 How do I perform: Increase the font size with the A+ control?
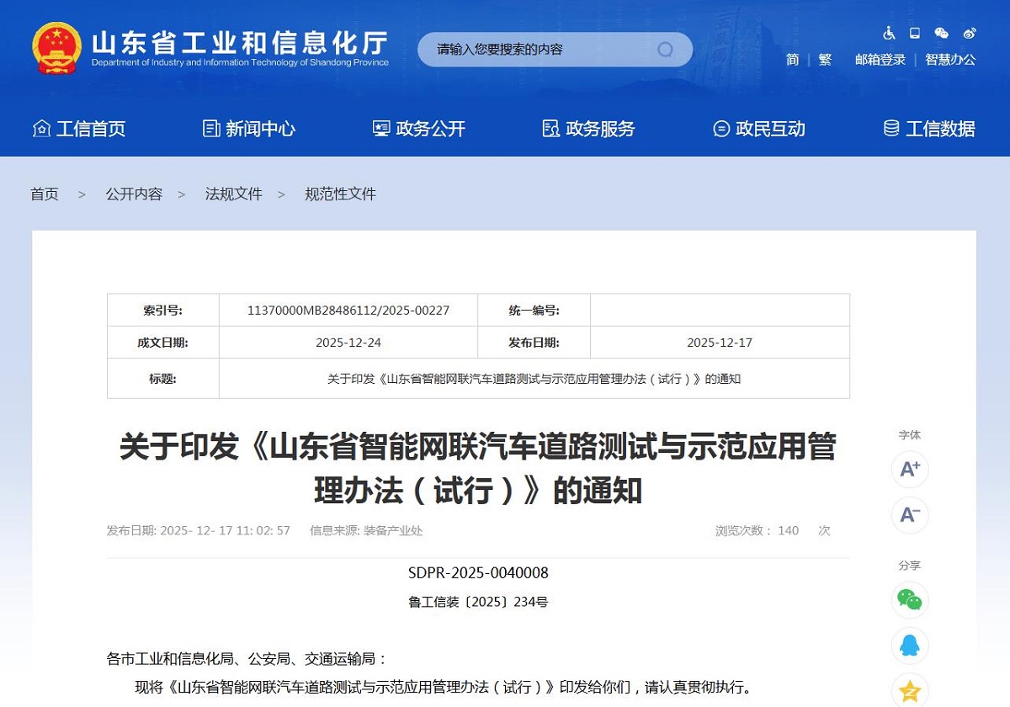(x=909, y=470)
